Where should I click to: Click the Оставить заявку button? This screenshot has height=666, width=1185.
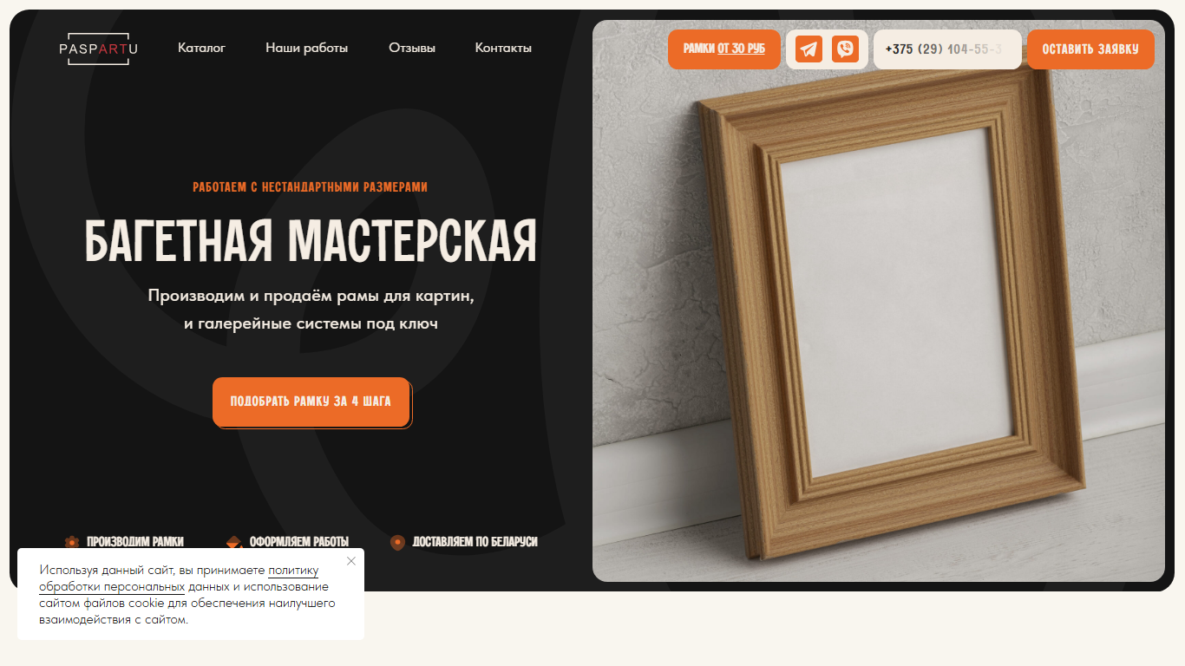tap(1090, 49)
